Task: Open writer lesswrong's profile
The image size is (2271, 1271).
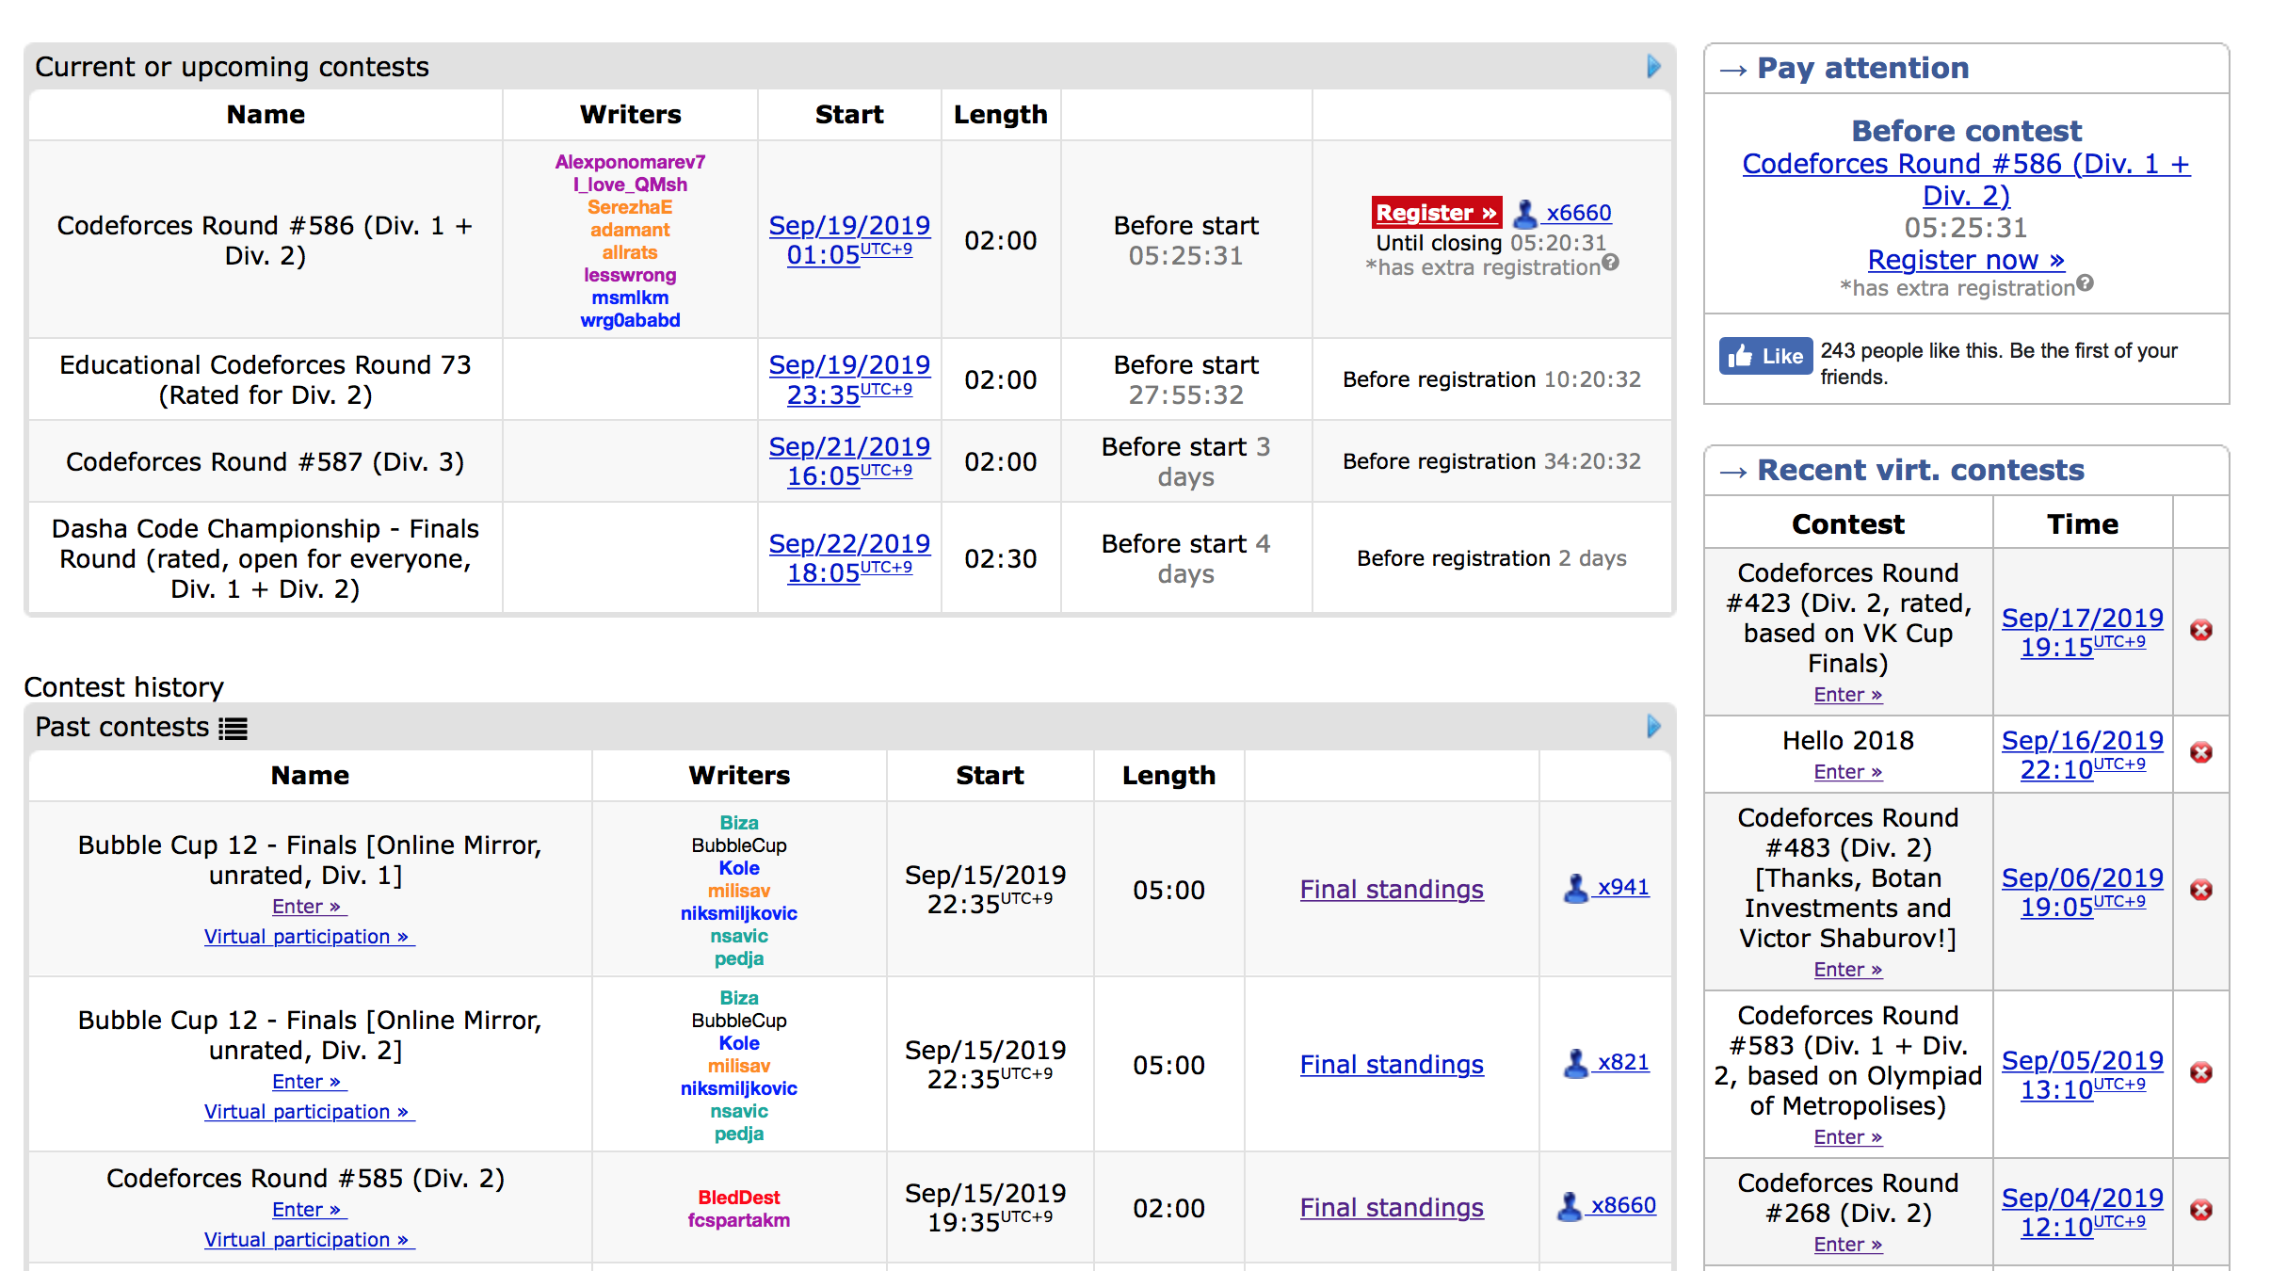Action: click(630, 275)
